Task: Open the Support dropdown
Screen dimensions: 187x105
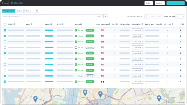Action: [x=160, y=3]
